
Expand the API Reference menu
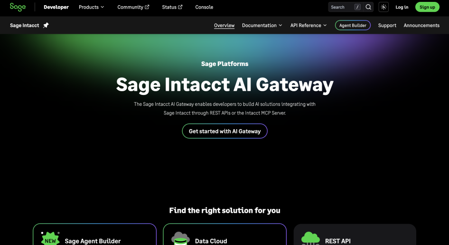(309, 25)
